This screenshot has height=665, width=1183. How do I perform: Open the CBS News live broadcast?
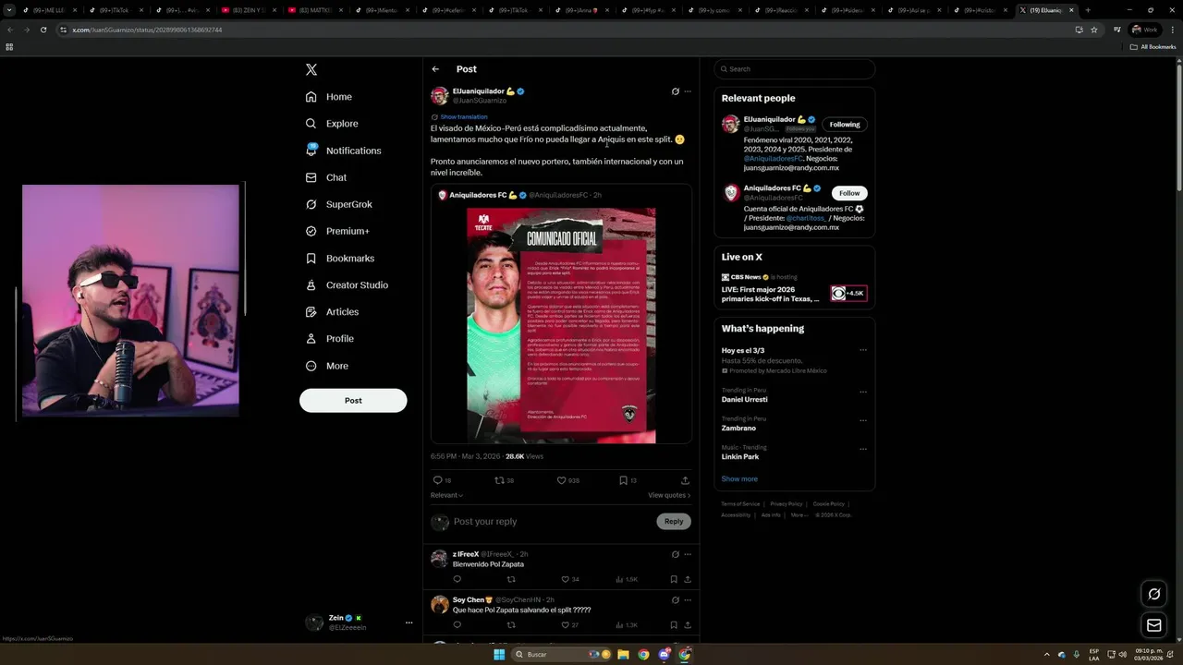pos(794,289)
